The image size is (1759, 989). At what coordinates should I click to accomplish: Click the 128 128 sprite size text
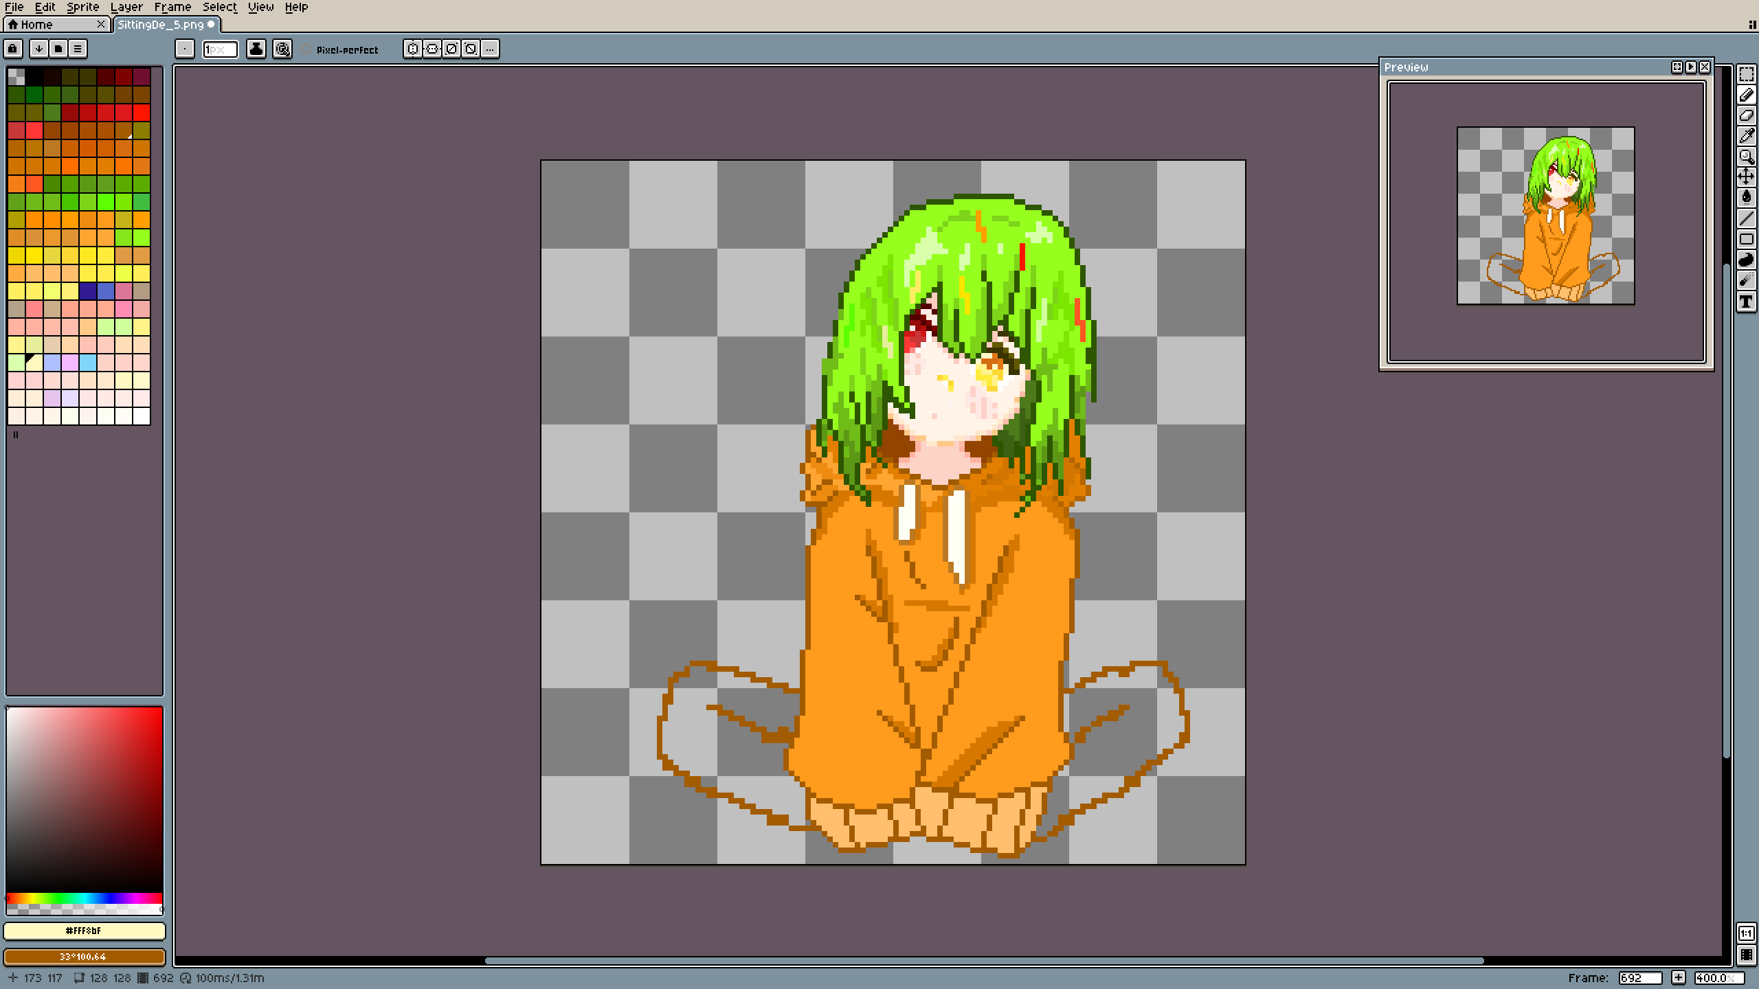point(110,978)
